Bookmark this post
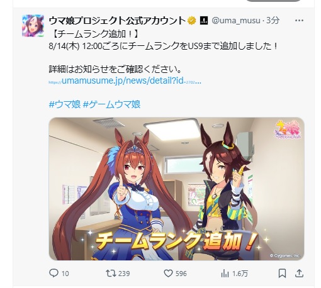Viewport: 321px width, 288px height. coord(282,274)
